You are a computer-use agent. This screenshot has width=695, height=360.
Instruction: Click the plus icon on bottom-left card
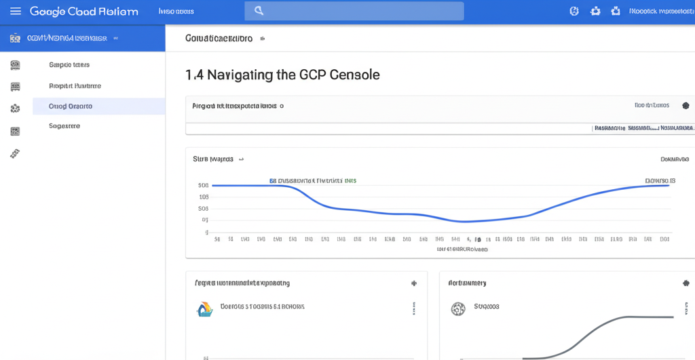(414, 283)
